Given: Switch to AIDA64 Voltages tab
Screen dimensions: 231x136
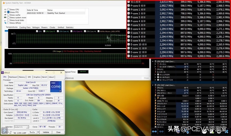Looking at the screenshot, I should (36, 27).
